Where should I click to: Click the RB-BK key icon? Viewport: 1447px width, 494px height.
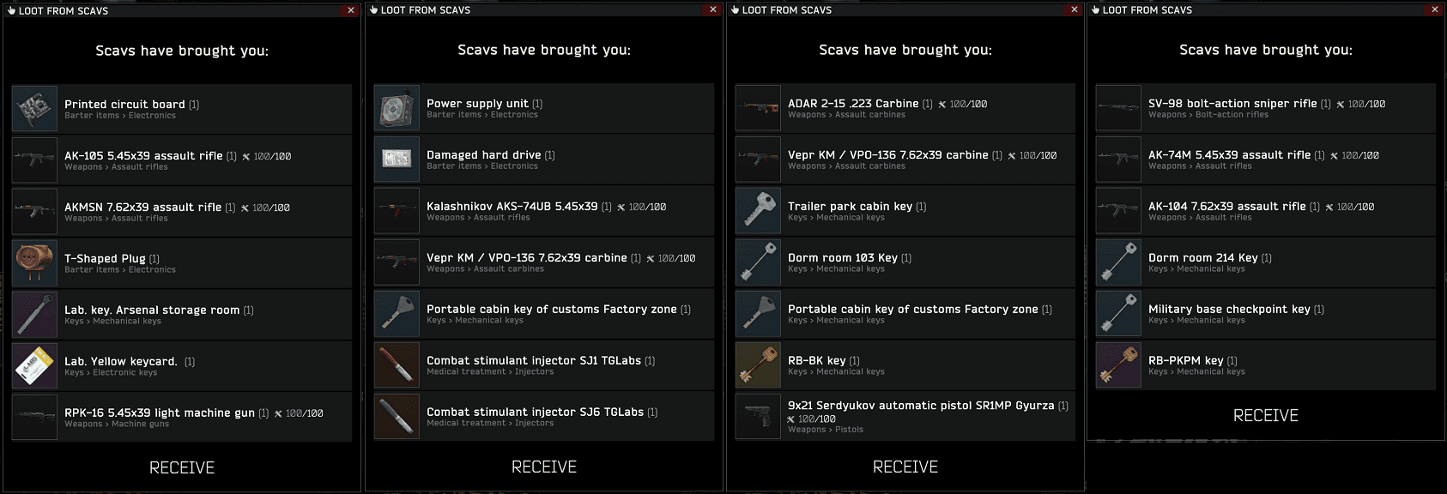coord(758,365)
